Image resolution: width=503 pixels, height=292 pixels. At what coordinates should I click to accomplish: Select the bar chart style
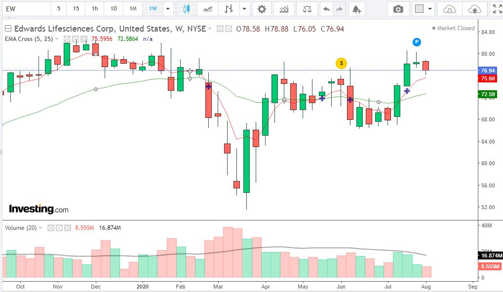229,9
